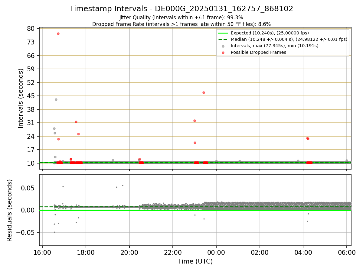Screen dimensions: 363x272
Task: Click the gray interval point near 43 seconds
Action: tap(56, 99)
